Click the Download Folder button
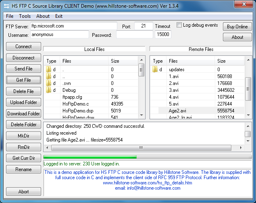The width and height of the screenshot is (256, 203). [x=23, y=114]
